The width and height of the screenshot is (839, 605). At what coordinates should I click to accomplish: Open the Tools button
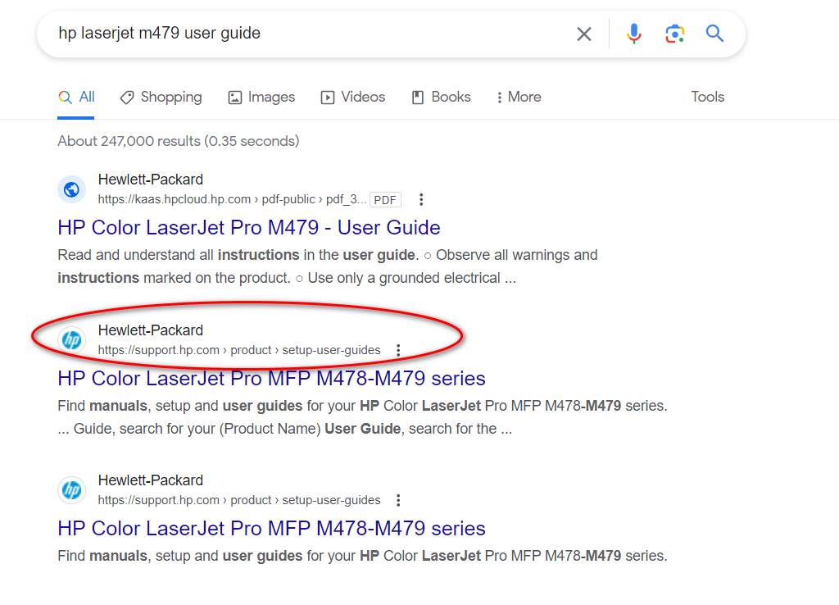point(707,97)
